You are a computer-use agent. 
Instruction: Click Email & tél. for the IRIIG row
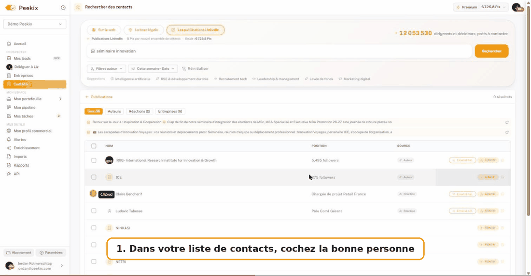pos(462,160)
